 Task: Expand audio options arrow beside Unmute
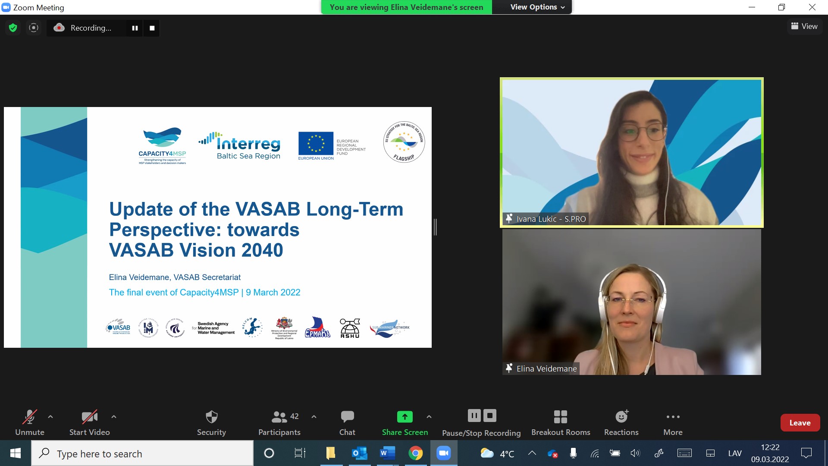pos(50,417)
